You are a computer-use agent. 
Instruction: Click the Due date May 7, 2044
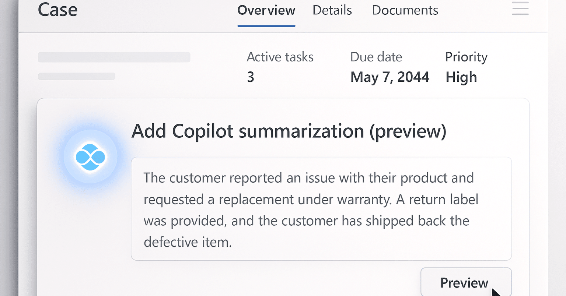click(389, 77)
